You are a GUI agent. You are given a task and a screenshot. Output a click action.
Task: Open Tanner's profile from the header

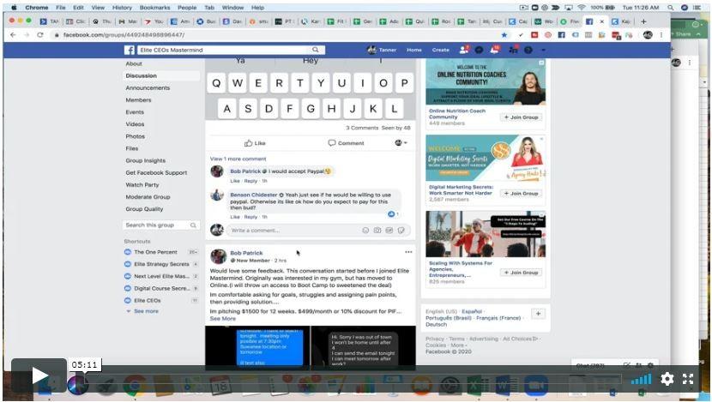(382, 50)
